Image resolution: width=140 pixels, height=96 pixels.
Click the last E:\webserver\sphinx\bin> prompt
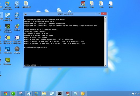pos(36,47)
